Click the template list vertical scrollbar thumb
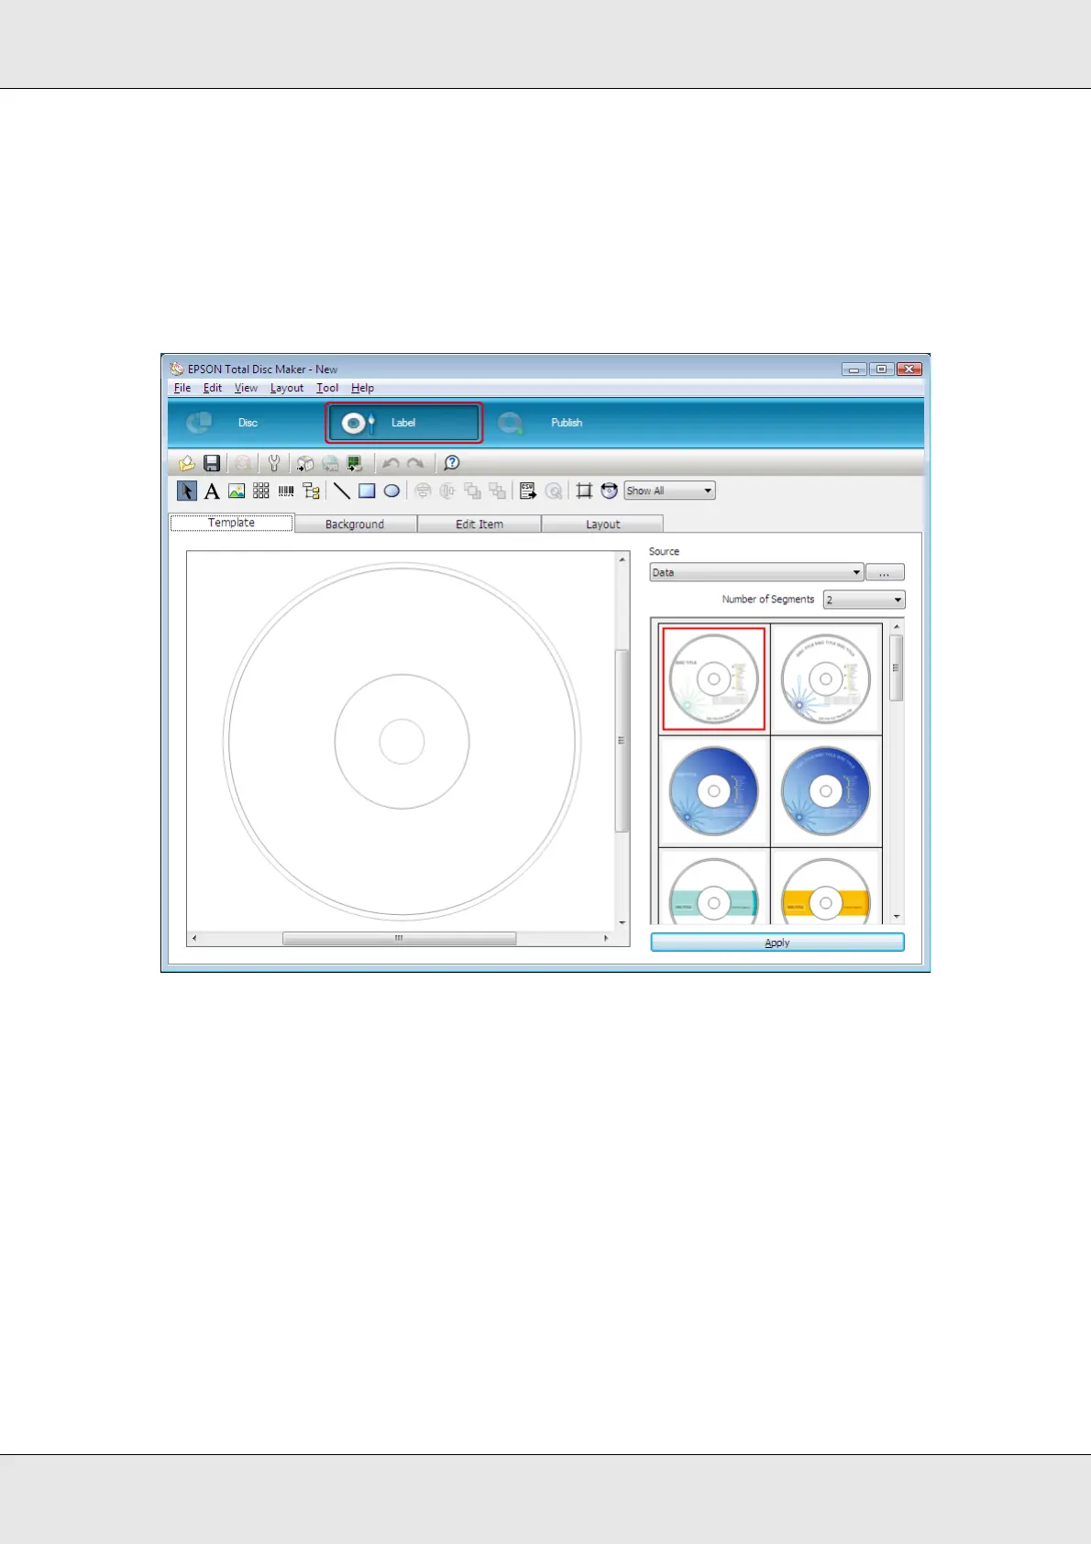1091x1544 pixels. [897, 668]
